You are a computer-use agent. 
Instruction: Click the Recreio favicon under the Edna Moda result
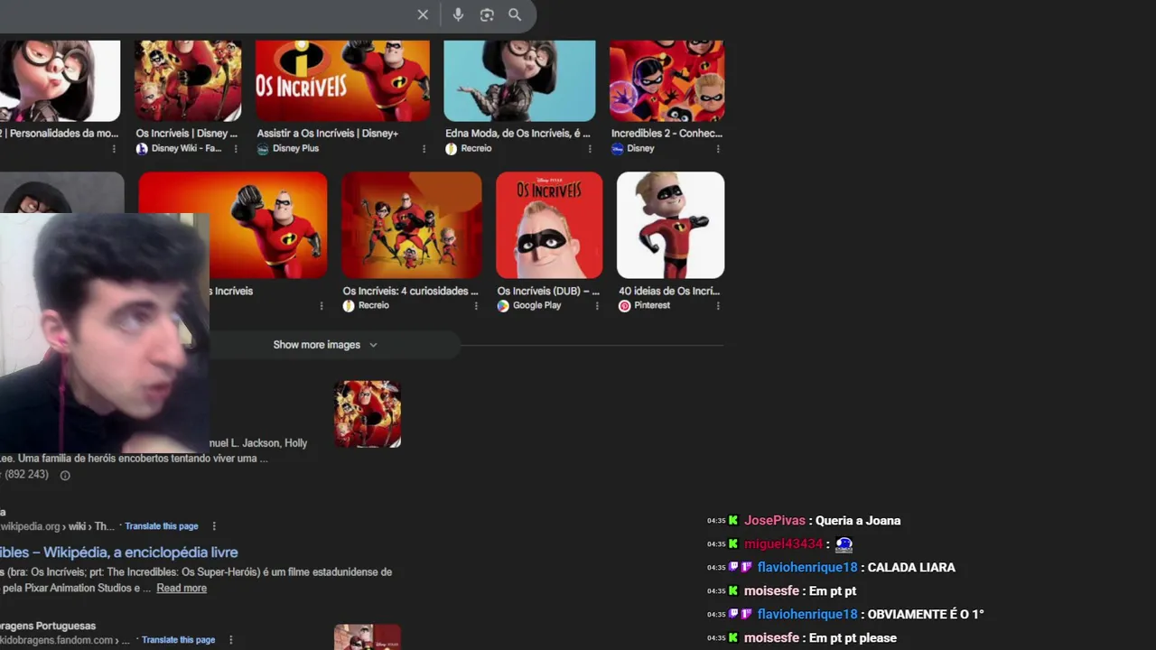(x=451, y=149)
